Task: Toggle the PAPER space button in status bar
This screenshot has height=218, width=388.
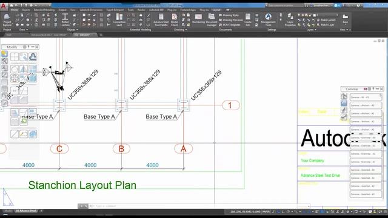Action: point(266,212)
